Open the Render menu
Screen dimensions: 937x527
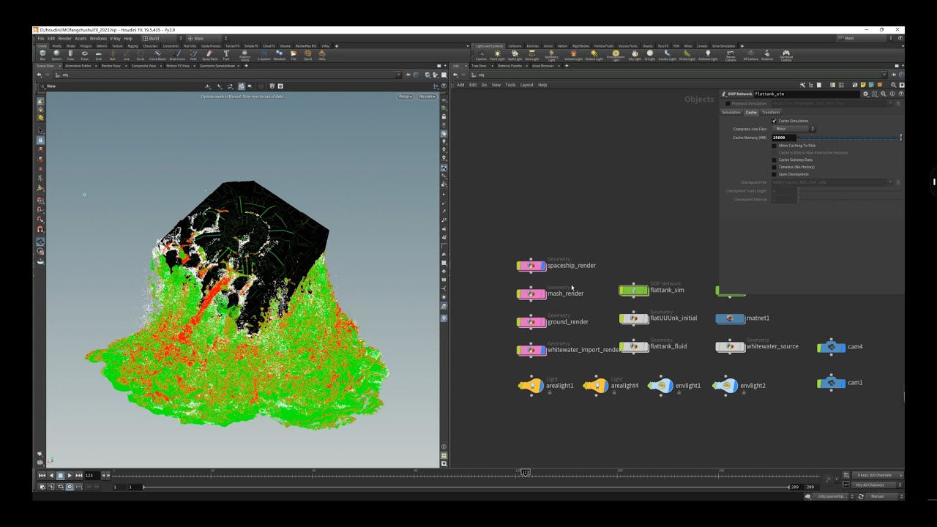(x=65, y=38)
